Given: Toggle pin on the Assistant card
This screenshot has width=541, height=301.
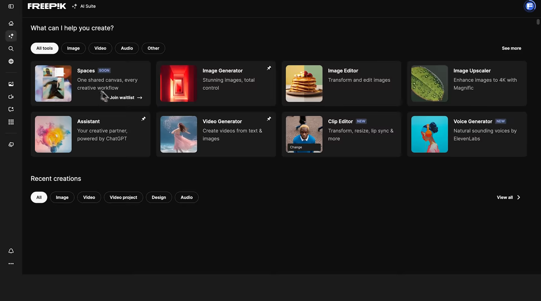Looking at the screenshot, I should point(143,119).
